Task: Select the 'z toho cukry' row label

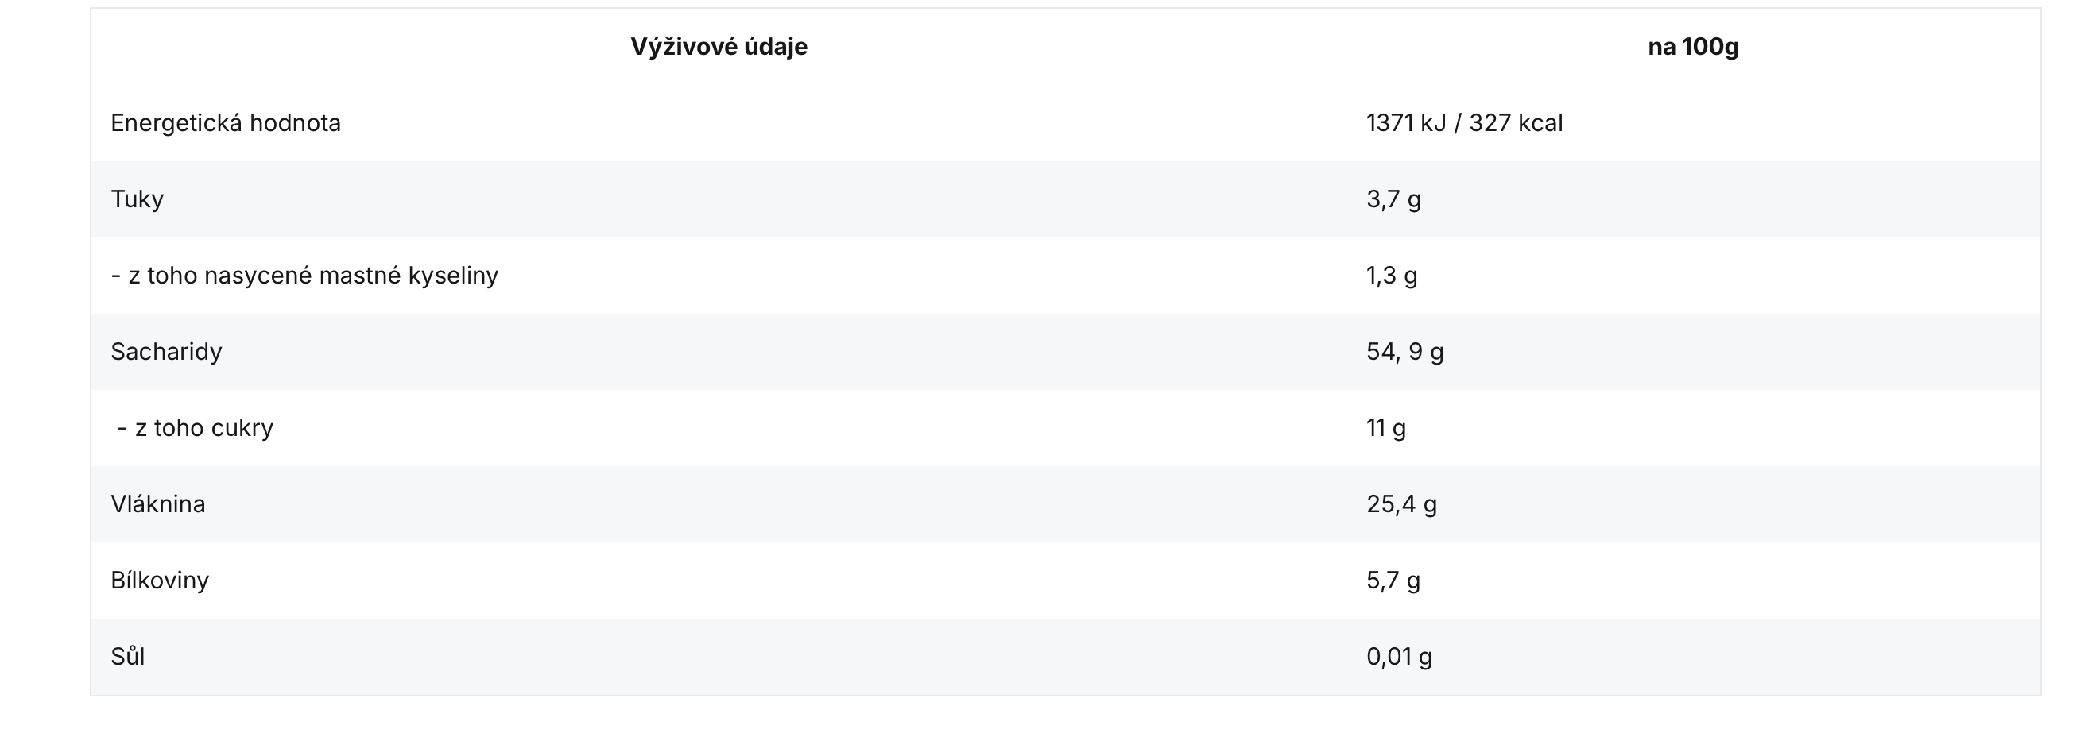Action: pos(203,428)
